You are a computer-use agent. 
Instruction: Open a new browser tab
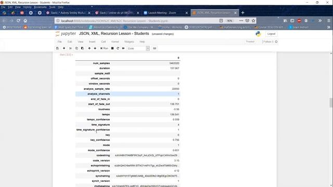point(243,12)
